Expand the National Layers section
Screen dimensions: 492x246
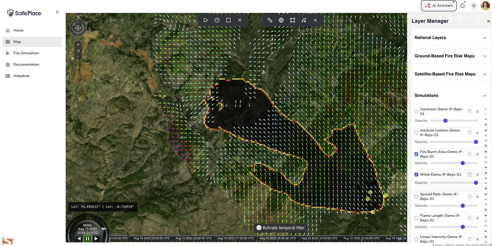484,38
